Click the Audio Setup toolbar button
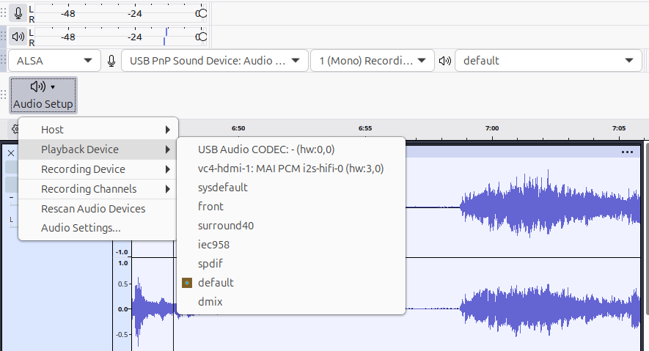The image size is (649, 351). click(43, 95)
